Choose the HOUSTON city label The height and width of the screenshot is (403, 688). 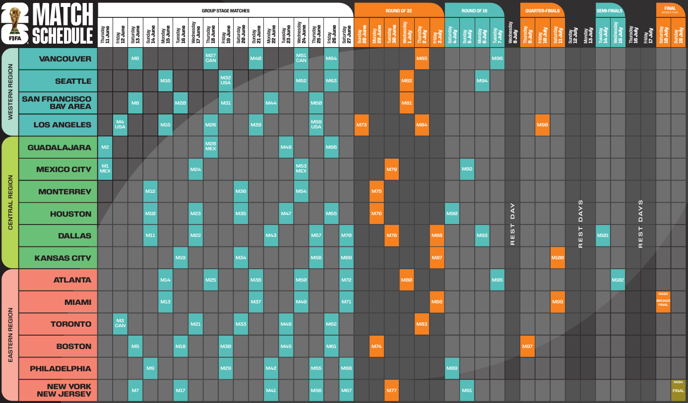[58, 214]
